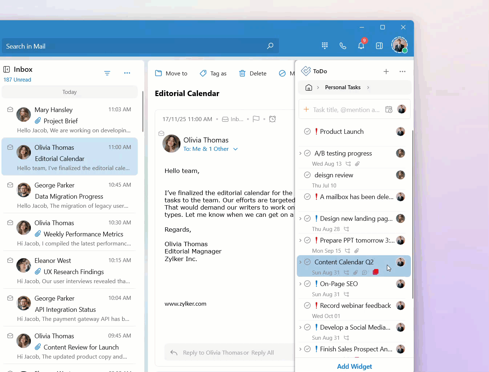This screenshot has height=372, width=489.
Task: Open the phone dialer icon
Action: pos(343,46)
